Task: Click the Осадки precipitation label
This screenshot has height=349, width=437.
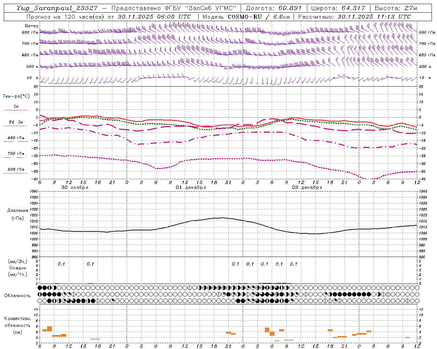Action: [x=18, y=268]
